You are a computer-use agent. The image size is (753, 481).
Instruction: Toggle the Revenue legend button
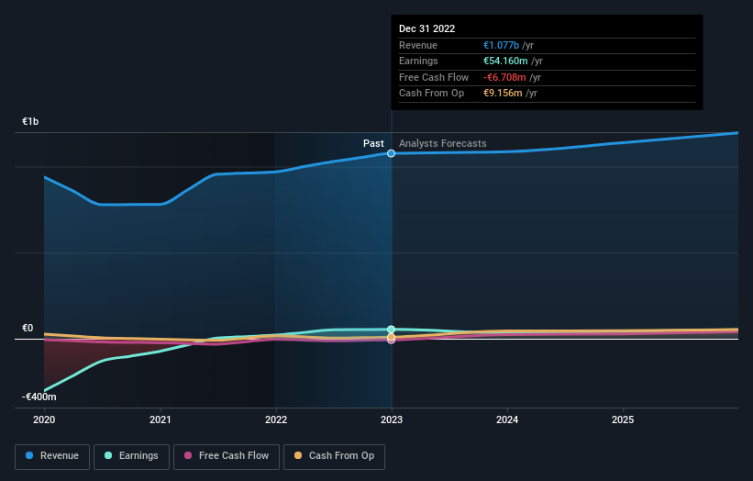click(x=52, y=456)
